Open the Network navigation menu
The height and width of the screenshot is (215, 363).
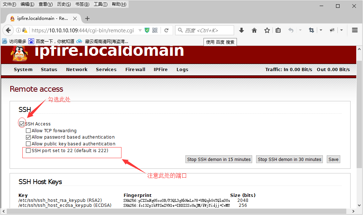(x=77, y=70)
